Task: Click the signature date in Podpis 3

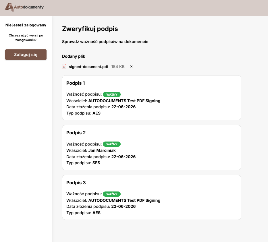Action: click(x=124, y=206)
